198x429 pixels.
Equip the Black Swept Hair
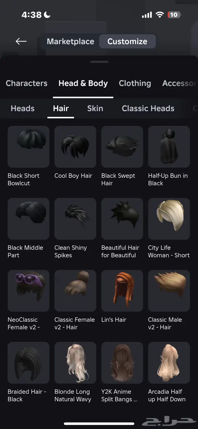(x=122, y=147)
